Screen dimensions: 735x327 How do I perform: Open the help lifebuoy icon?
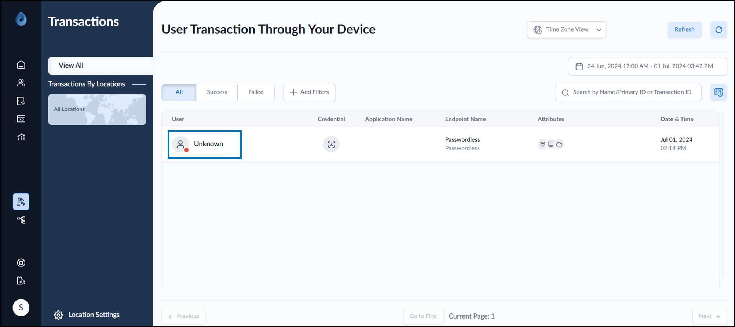21,263
